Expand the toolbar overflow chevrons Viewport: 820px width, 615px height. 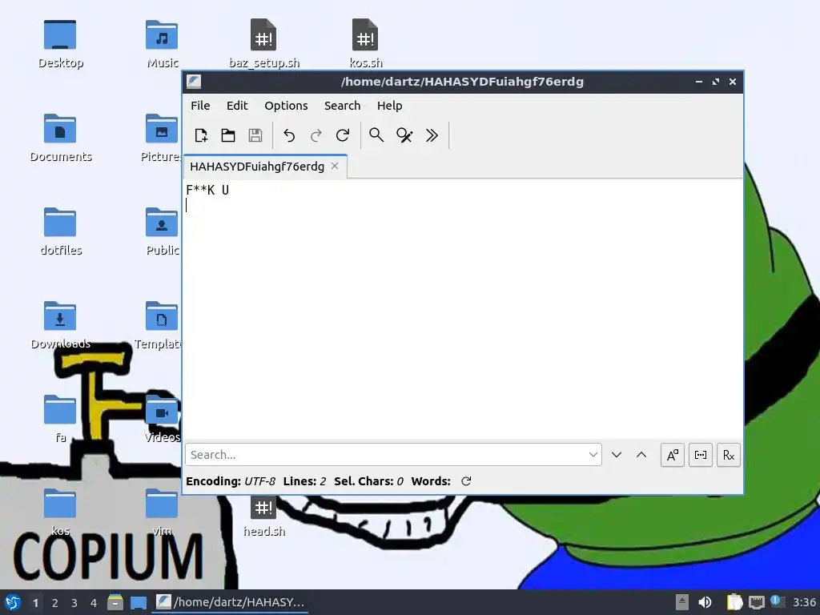432,135
